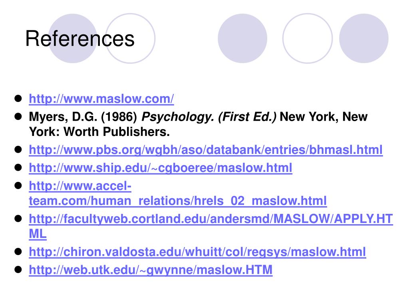Select the References slide title
409x307 pixels.
80,39
